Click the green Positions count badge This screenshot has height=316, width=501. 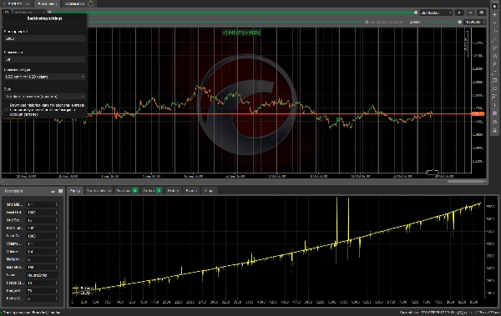tap(134, 191)
